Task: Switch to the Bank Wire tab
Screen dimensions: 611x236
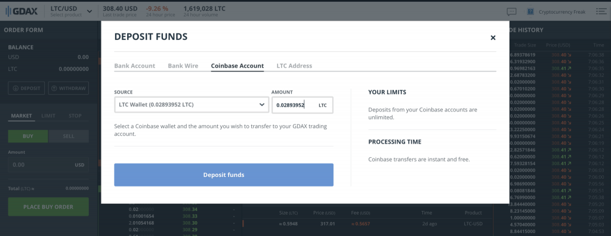Action: 183,66
